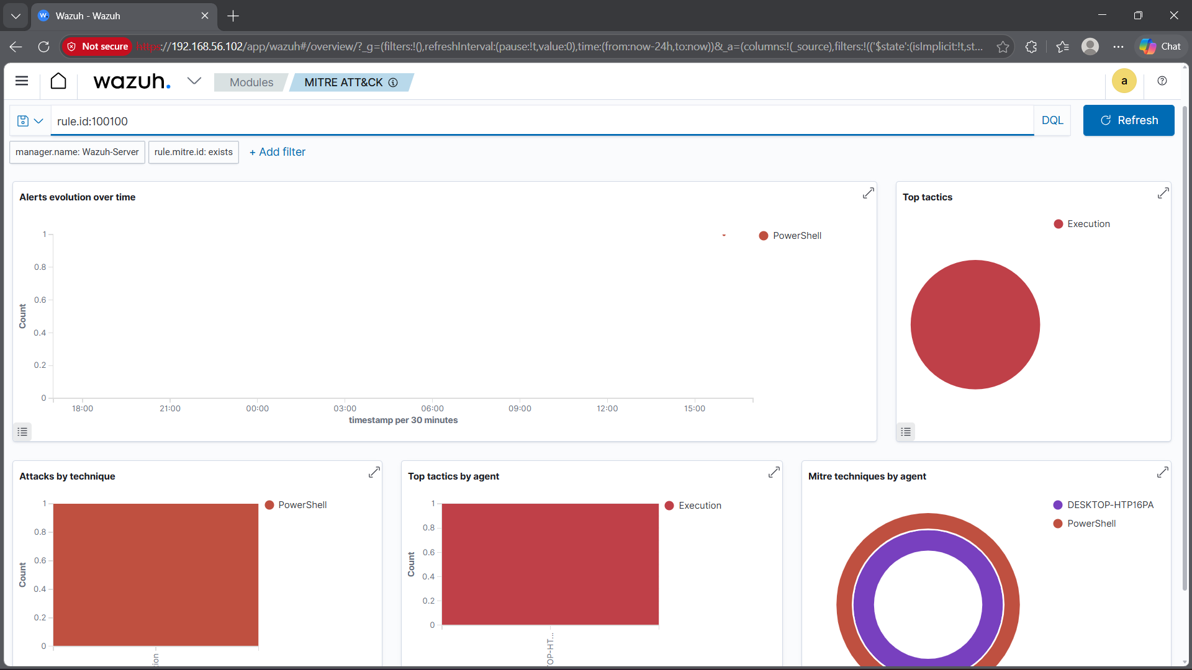Click the PowerShell bar in Attacks by technique
1192x670 pixels.
(x=156, y=574)
